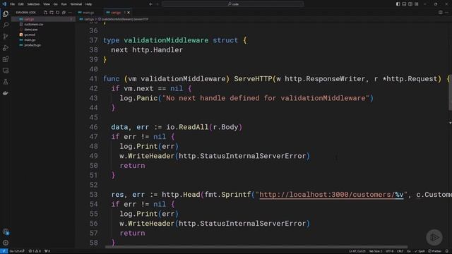The height and width of the screenshot is (254, 452).
Task: Go back with the navigation arrow
Action: (x=150, y=4)
